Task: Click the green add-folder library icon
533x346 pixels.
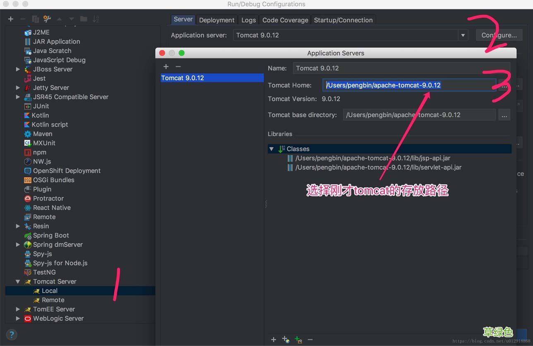Action: coord(298,339)
